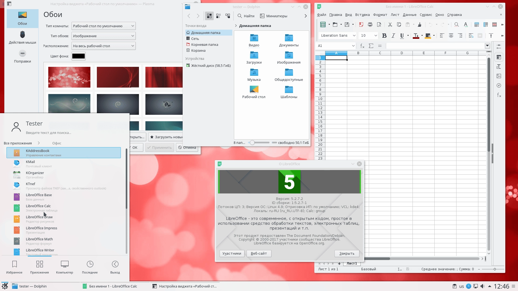Open the Формат menu in Calc

pos(380,15)
